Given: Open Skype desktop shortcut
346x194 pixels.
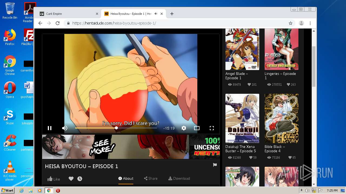Looking at the screenshot, I should (10, 117).
